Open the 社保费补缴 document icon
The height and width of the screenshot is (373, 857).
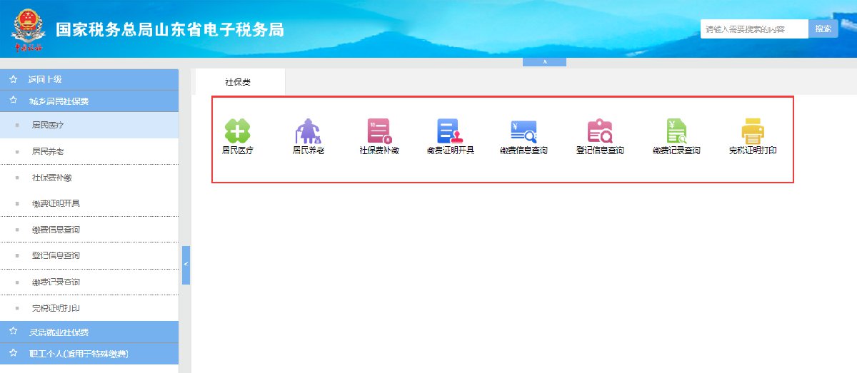tap(379, 131)
